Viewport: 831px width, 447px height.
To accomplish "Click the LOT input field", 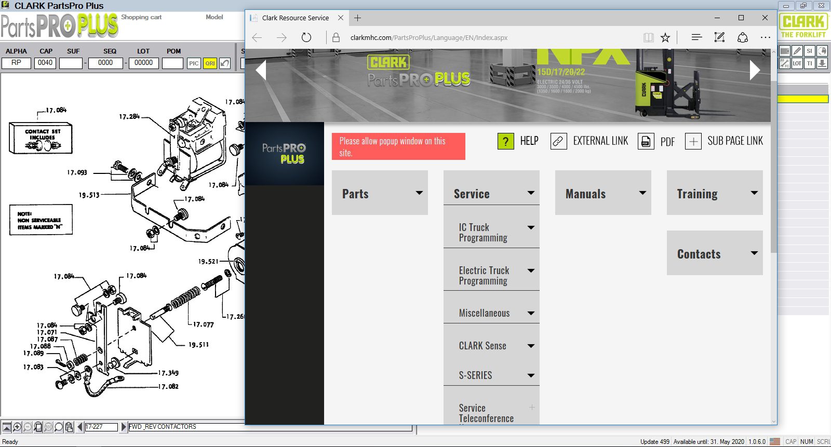I will 143,63.
